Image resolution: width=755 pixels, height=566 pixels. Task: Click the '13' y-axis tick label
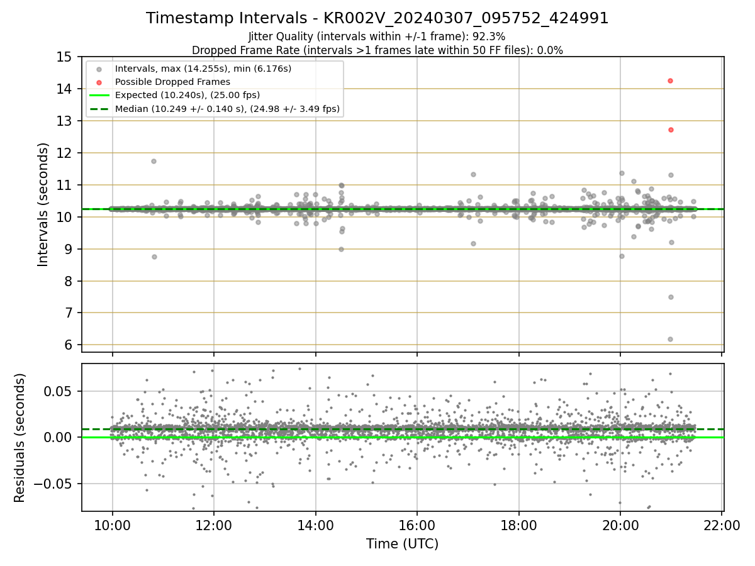click(66, 121)
